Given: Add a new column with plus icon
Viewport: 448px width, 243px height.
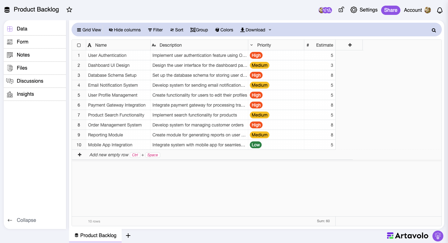Looking at the screenshot, I should click(350, 45).
